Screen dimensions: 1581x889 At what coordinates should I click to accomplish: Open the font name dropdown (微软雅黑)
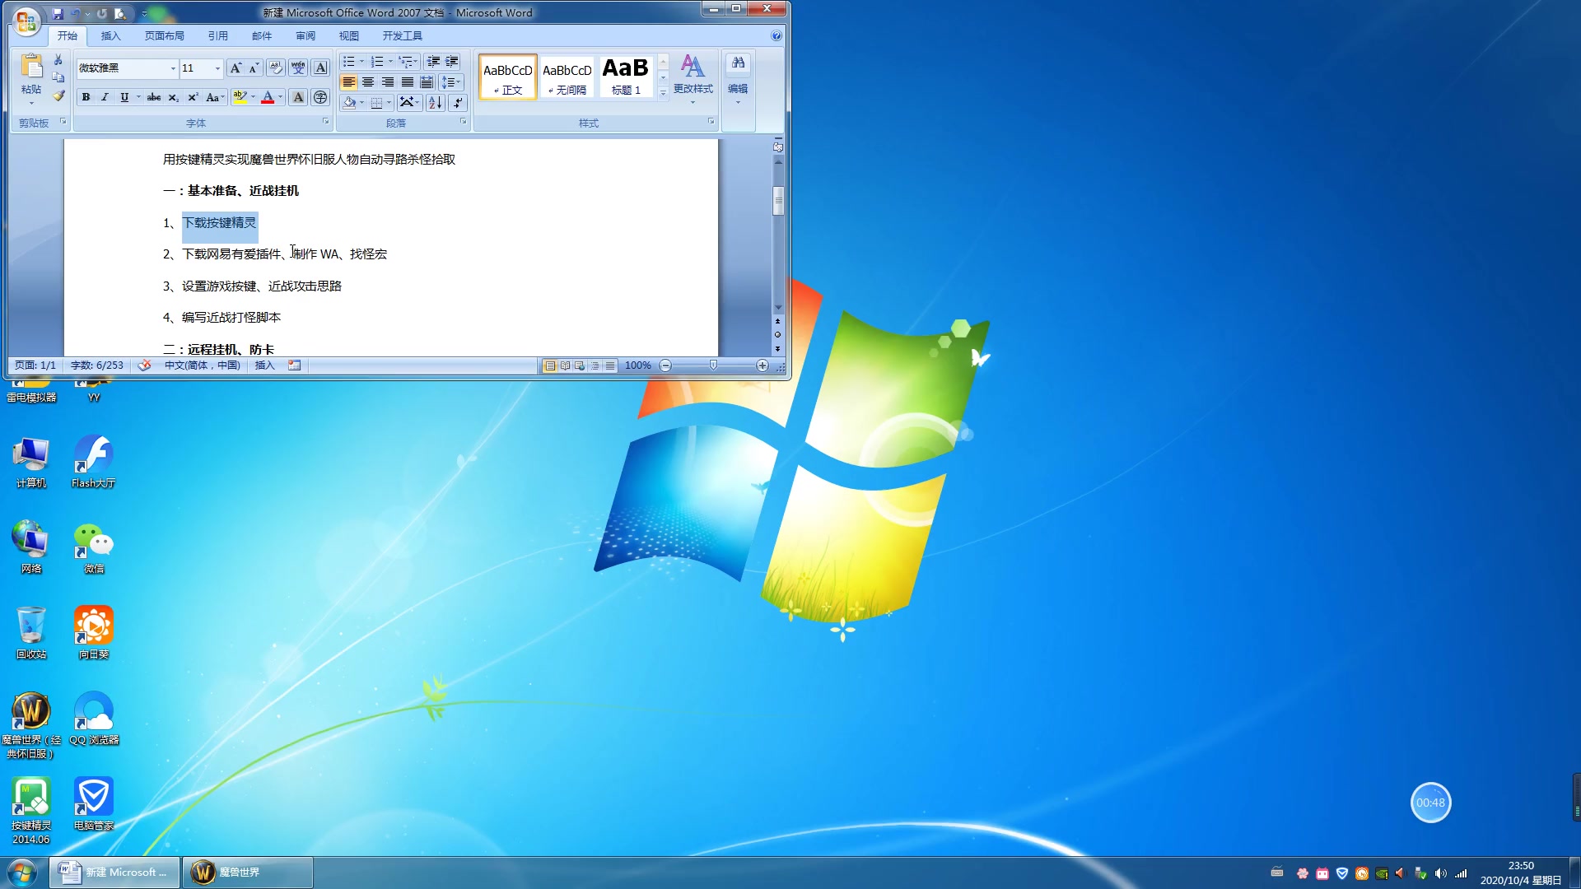click(x=173, y=68)
